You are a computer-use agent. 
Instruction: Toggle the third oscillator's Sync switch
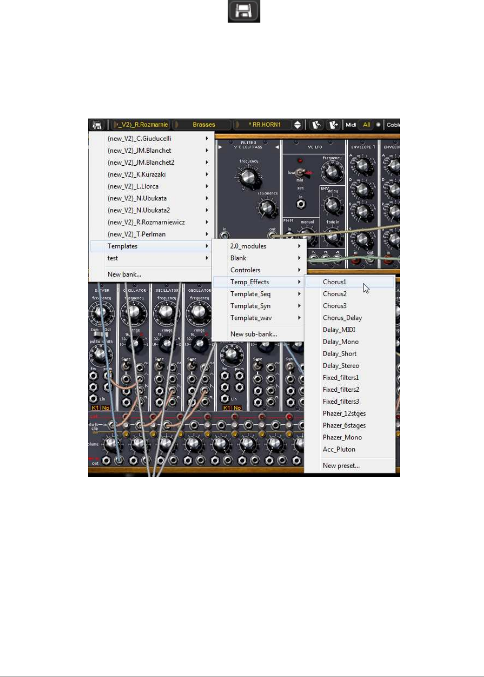coord(191,366)
